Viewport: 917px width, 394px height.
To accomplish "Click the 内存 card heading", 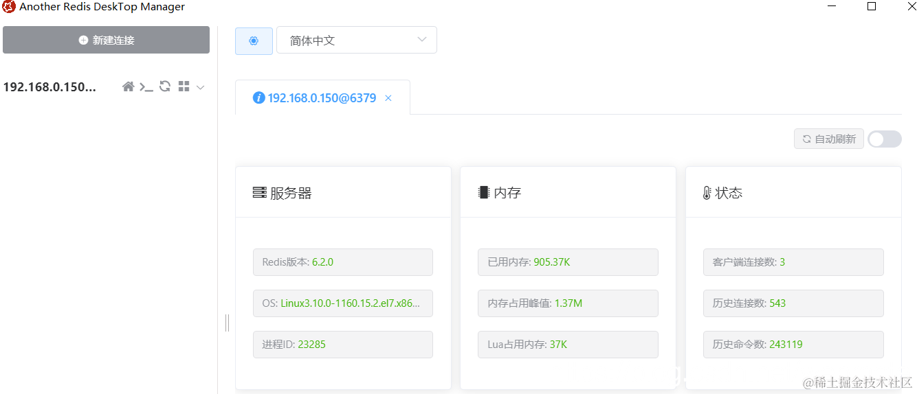I will tap(508, 193).
